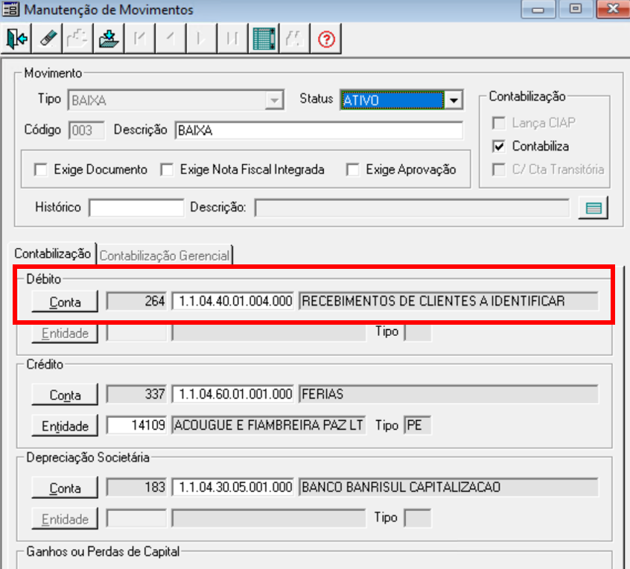Image resolution: width=630 pixels, height=569 pixels.
Task: Click the Código field showing 003
Action: click(x=86, y=130)
